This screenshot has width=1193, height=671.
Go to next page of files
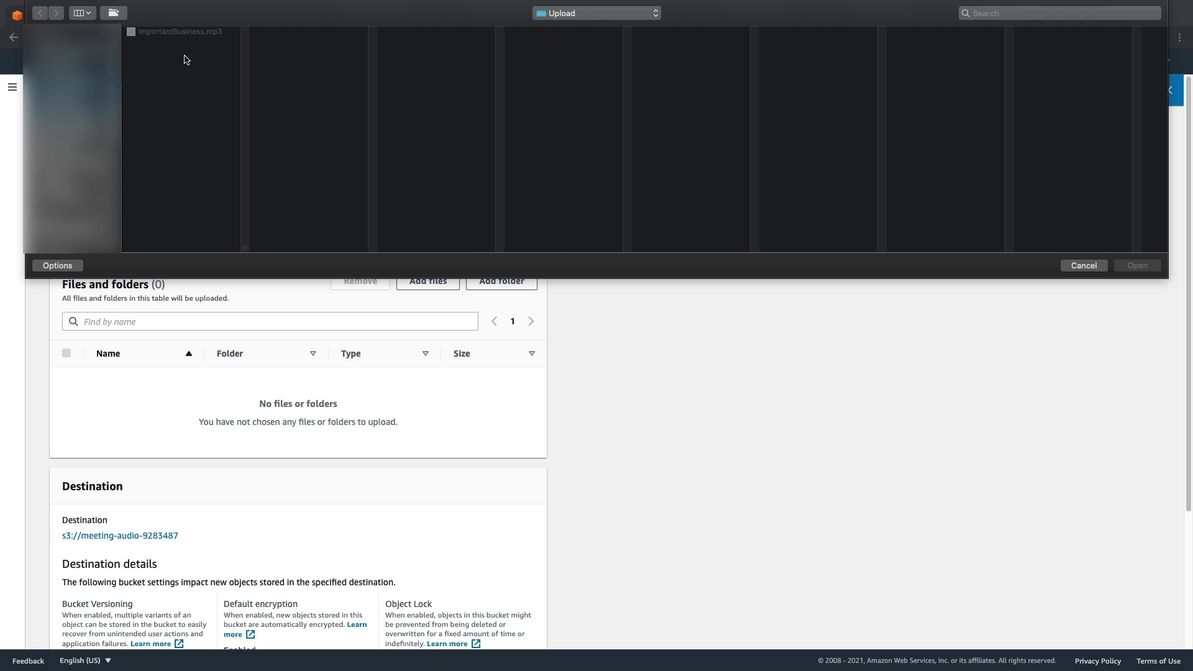(x=531, y=322)
